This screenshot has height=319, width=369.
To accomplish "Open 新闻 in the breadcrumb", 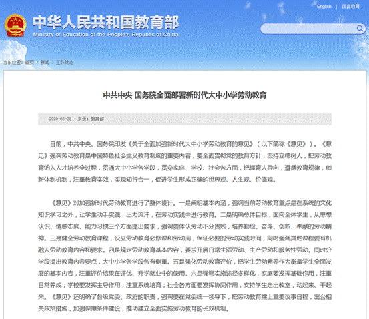I will [x=45, y=62].
